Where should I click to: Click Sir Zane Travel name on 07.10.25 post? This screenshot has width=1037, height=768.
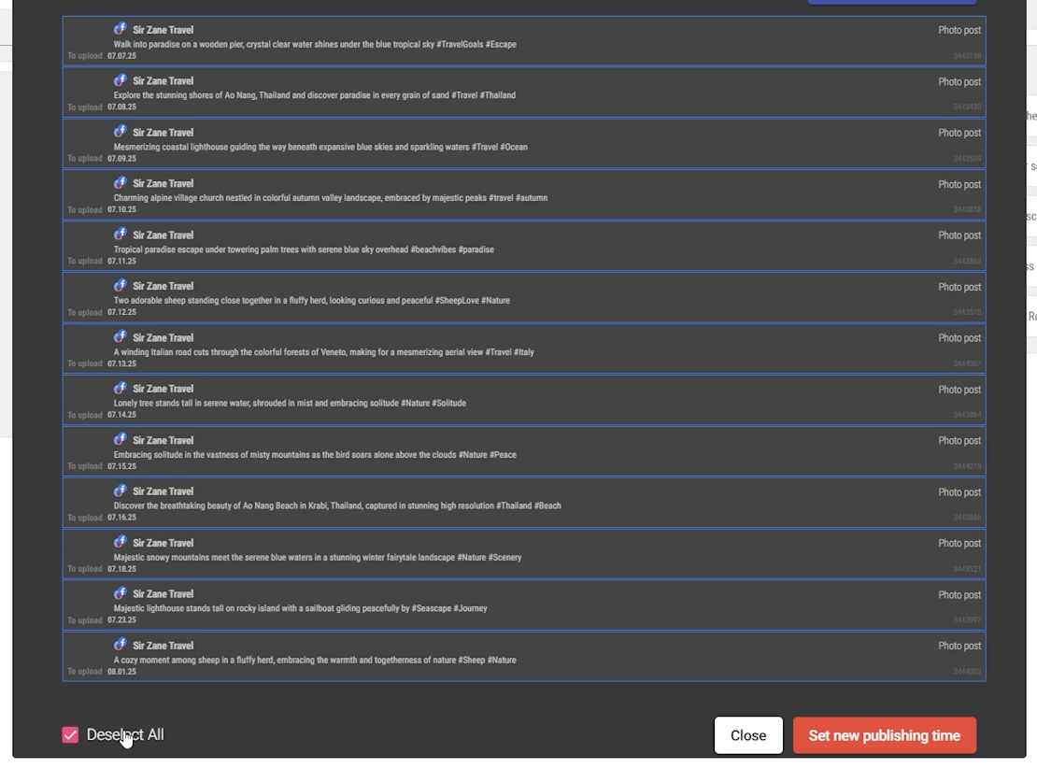pyautogui.click(x=163, y=184)
